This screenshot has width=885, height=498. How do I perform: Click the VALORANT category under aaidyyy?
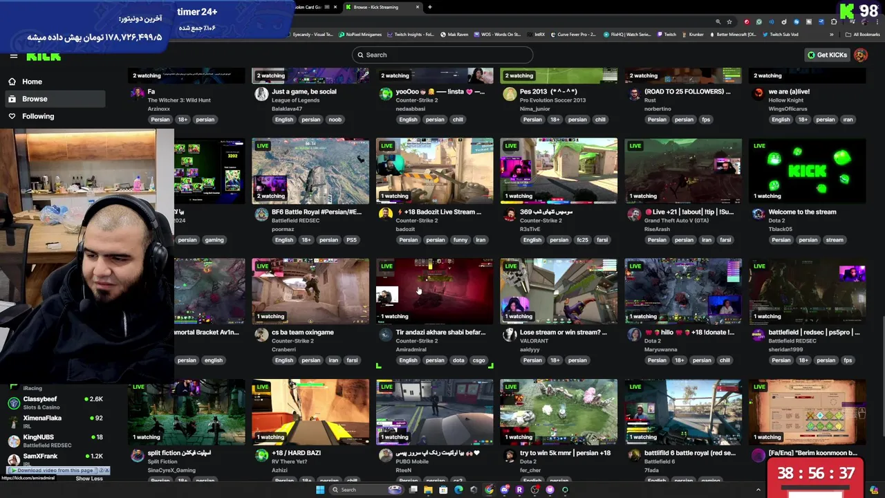(x=534, y=341)
